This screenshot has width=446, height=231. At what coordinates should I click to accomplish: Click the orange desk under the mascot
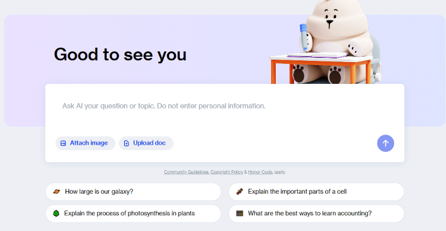pos(320,69)
